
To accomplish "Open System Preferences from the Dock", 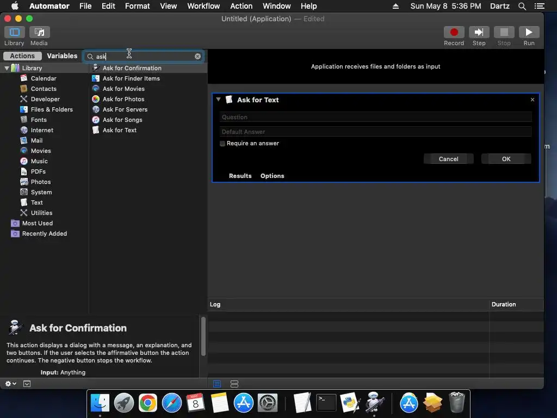I will pos(267,403).
